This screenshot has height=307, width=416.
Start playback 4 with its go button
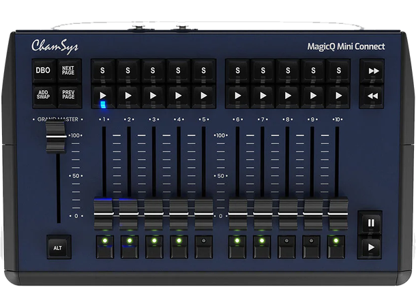(x=178, y=96)
